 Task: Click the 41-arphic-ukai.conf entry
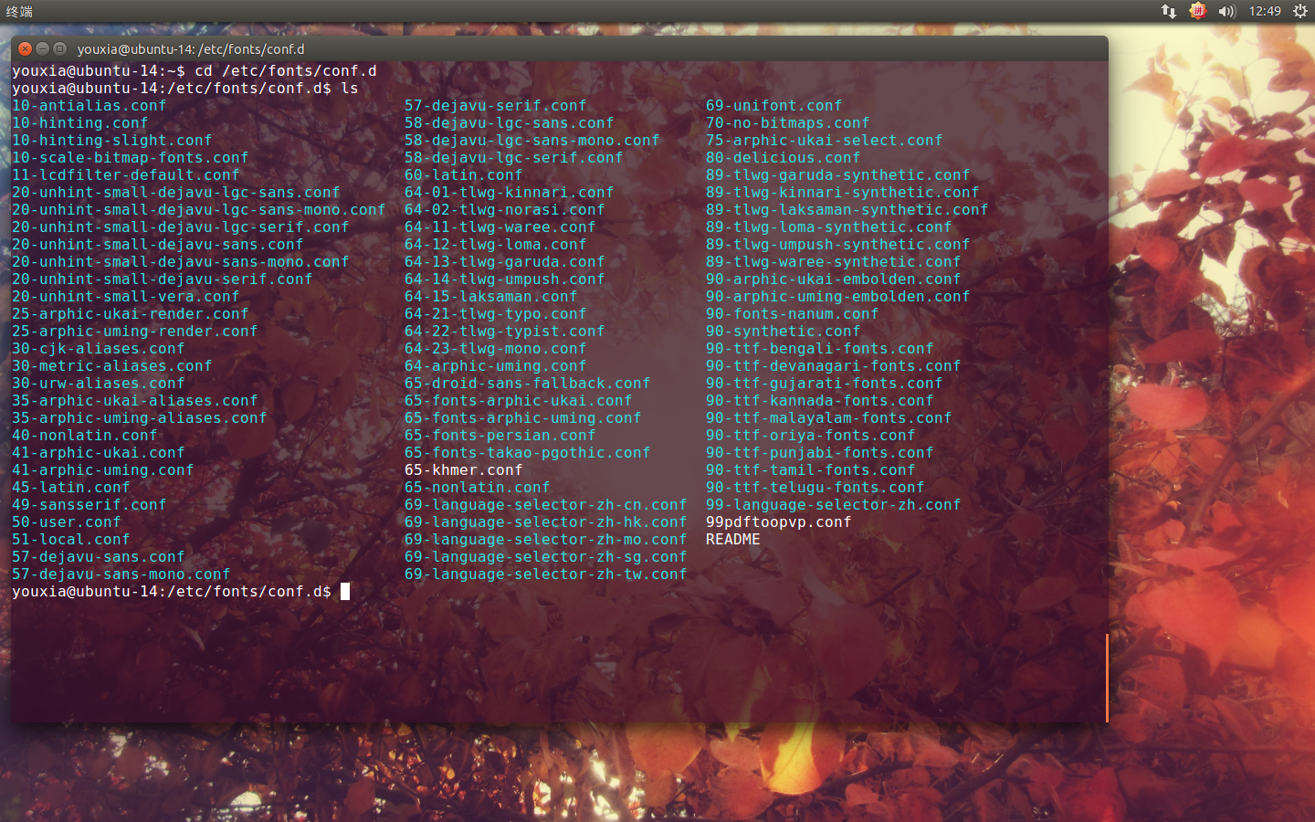(x=99, y=453)
